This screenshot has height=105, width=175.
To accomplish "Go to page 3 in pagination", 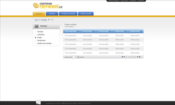I will (x=130, y=57).
